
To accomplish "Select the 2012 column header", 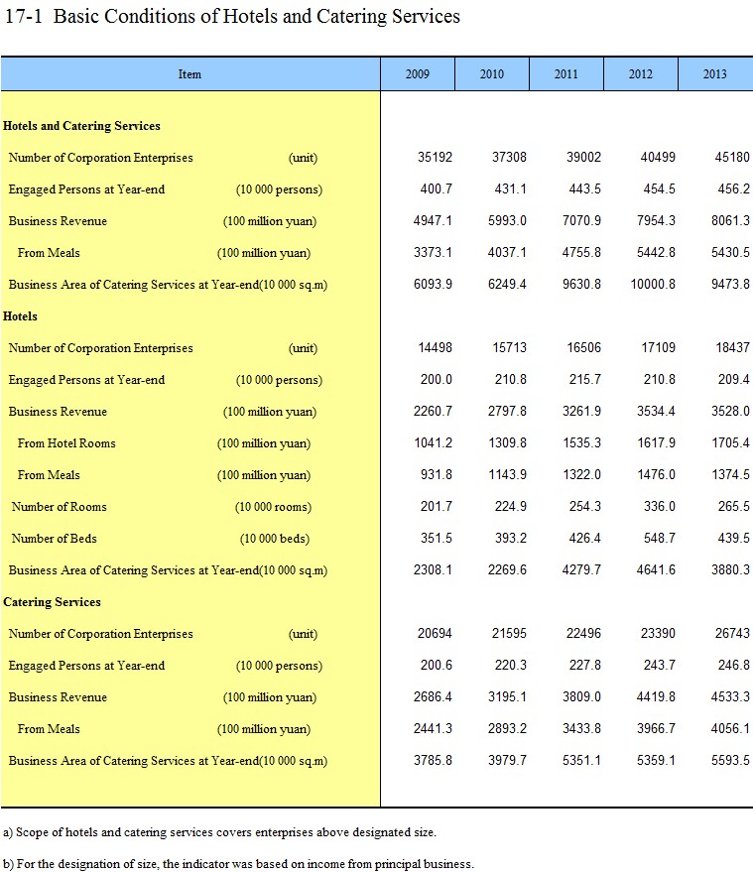I will [x=641, y=74].
